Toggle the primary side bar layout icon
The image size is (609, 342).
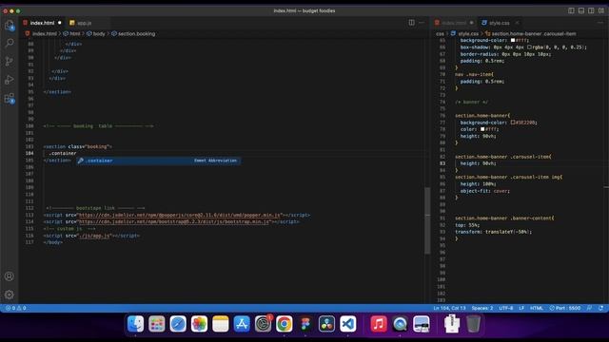[571, 10]
